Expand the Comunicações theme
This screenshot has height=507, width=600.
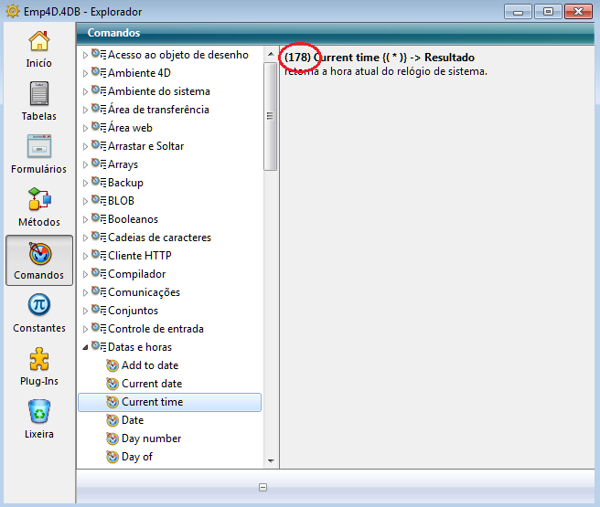(85, 292)
